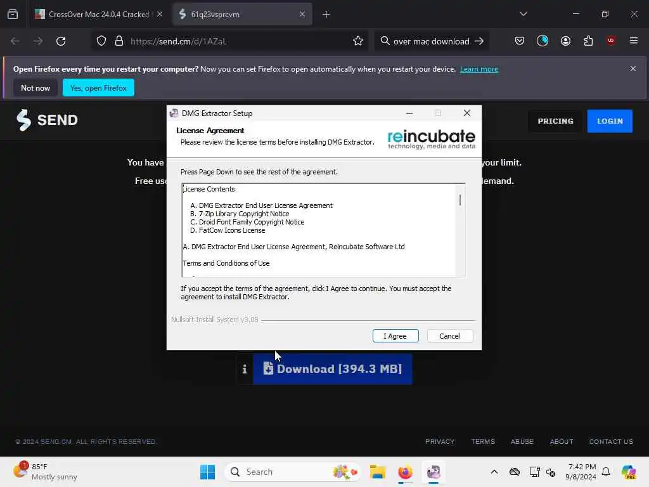Follow the Learn more link in notification
Screen dimensions: 649x487
click(x=479, y=69)
